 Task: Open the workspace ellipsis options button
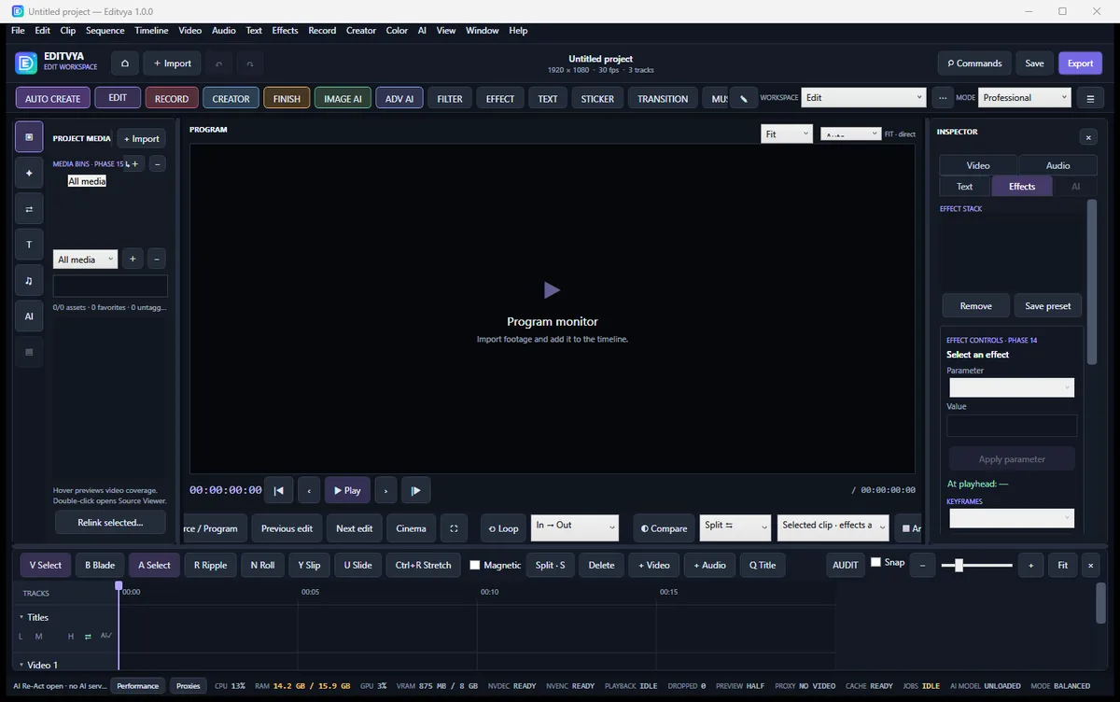pyautogui.click(x=943, y=98)
